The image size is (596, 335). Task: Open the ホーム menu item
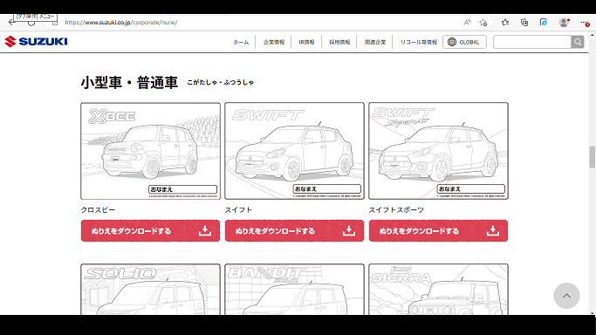(241, 42)
